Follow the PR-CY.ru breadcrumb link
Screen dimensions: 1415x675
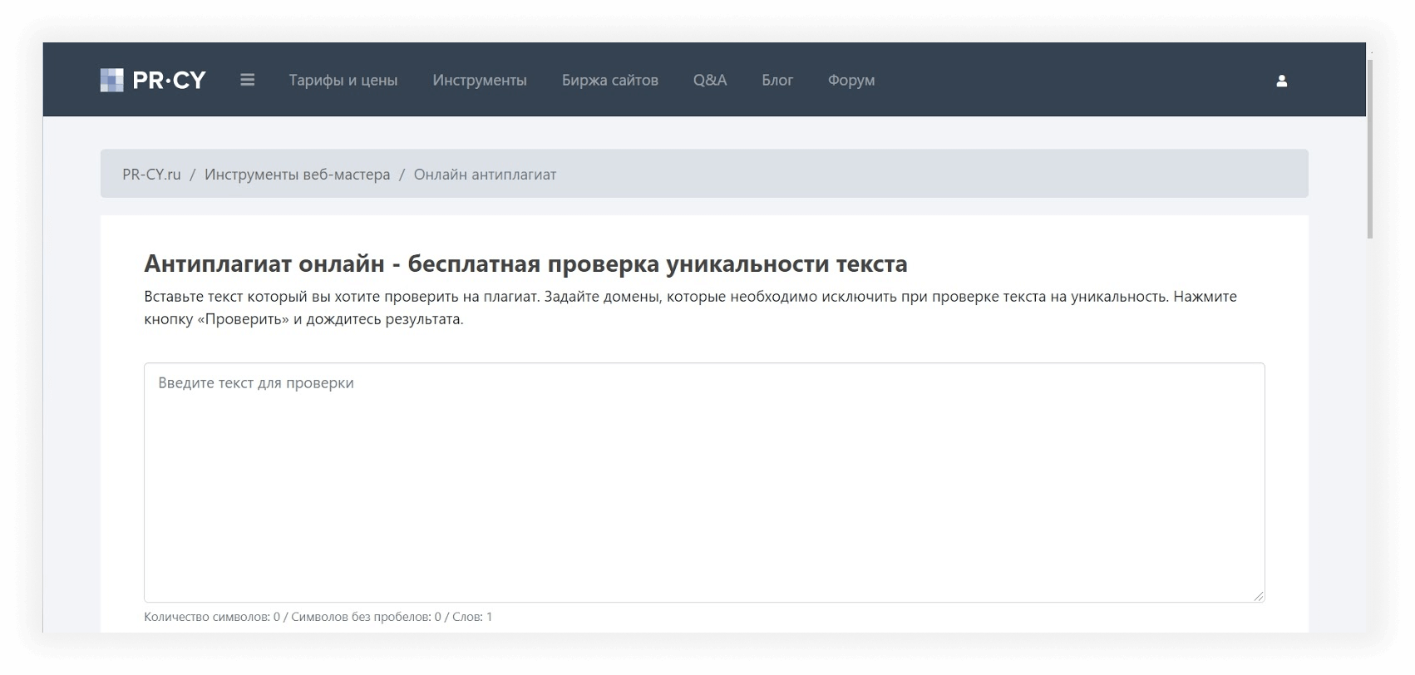point(151,175)
